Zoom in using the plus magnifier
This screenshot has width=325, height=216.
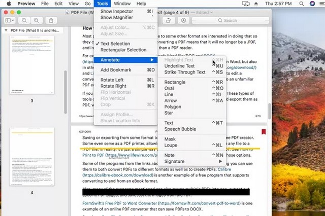pyautogui.click(x=37, y=20)
